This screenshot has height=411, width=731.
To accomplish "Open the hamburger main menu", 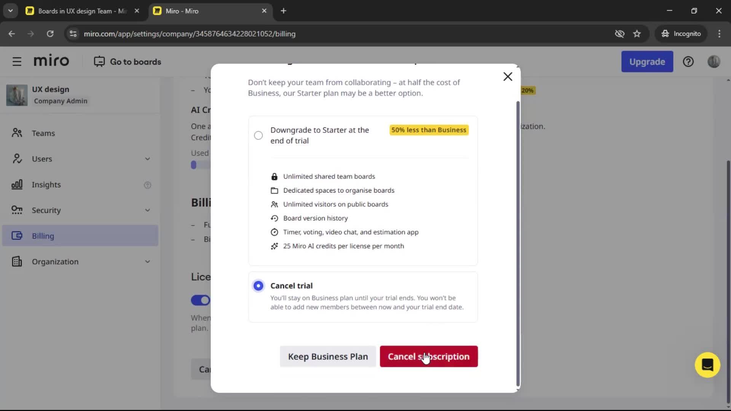I will tap(17, 62).
